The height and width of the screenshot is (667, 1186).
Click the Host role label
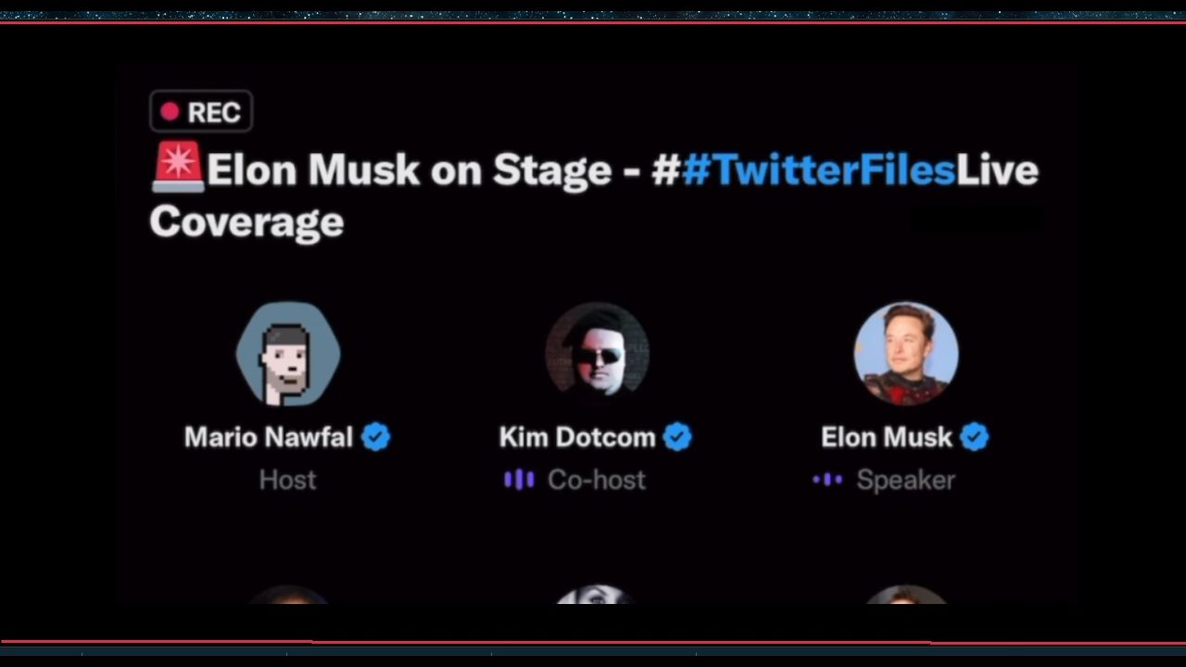[287, 479]
